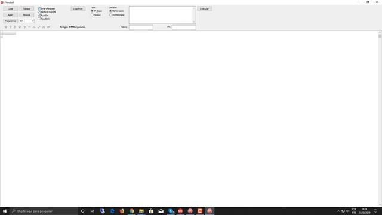Click the Apply button
382x215 pixels.
[x=11, y=15]
